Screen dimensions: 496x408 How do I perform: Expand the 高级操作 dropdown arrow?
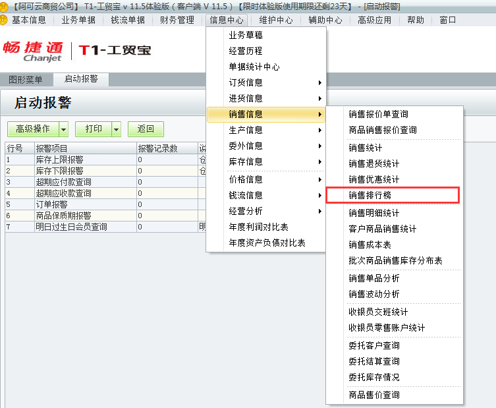(x=64, y=129)
